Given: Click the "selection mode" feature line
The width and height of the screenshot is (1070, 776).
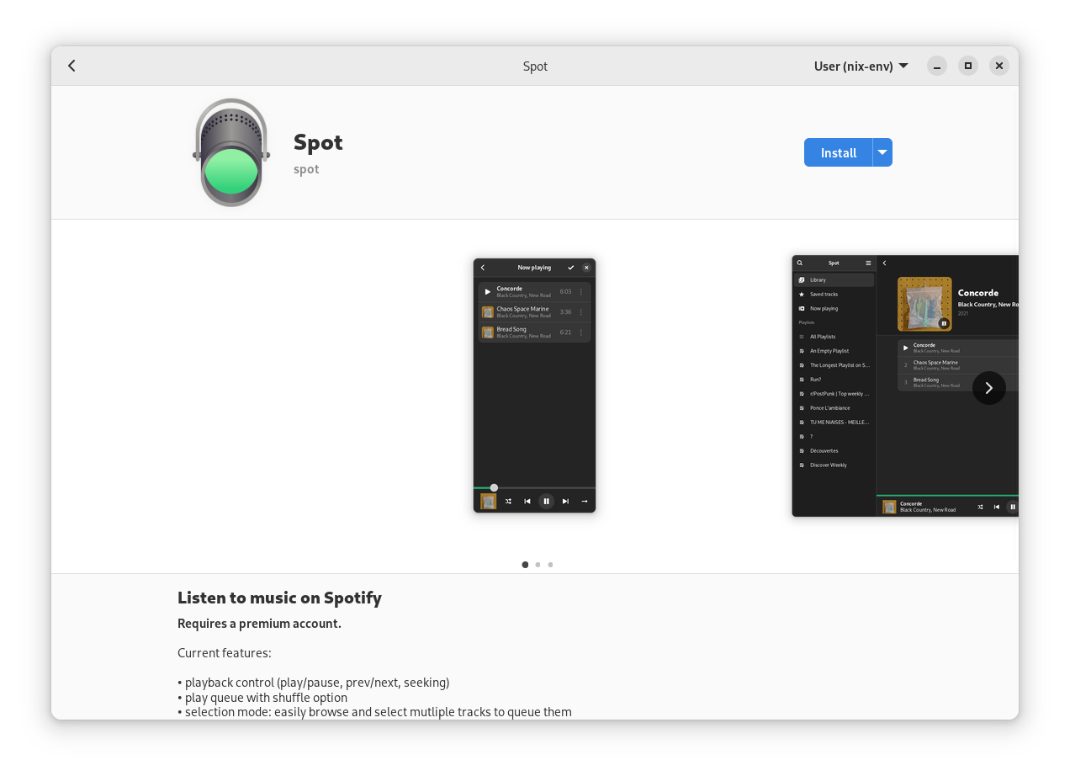Looking at the screenshot, I should coord(374,712).
